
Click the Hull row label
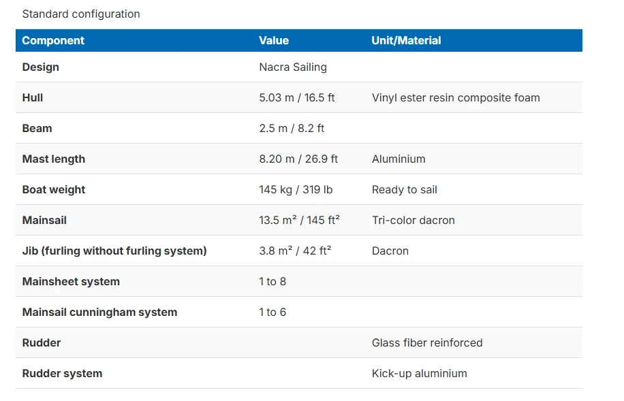[x=33, y=97]
